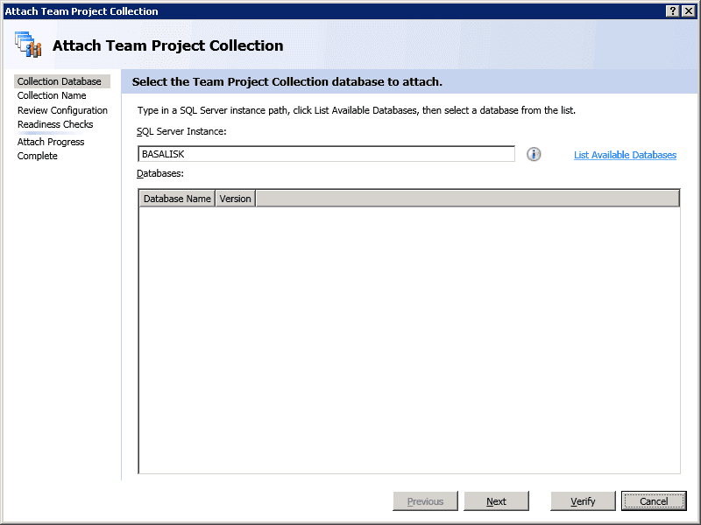Select the Complete step in sidebar
Screen dimensions: 701x525
click(x=38, y=156)
